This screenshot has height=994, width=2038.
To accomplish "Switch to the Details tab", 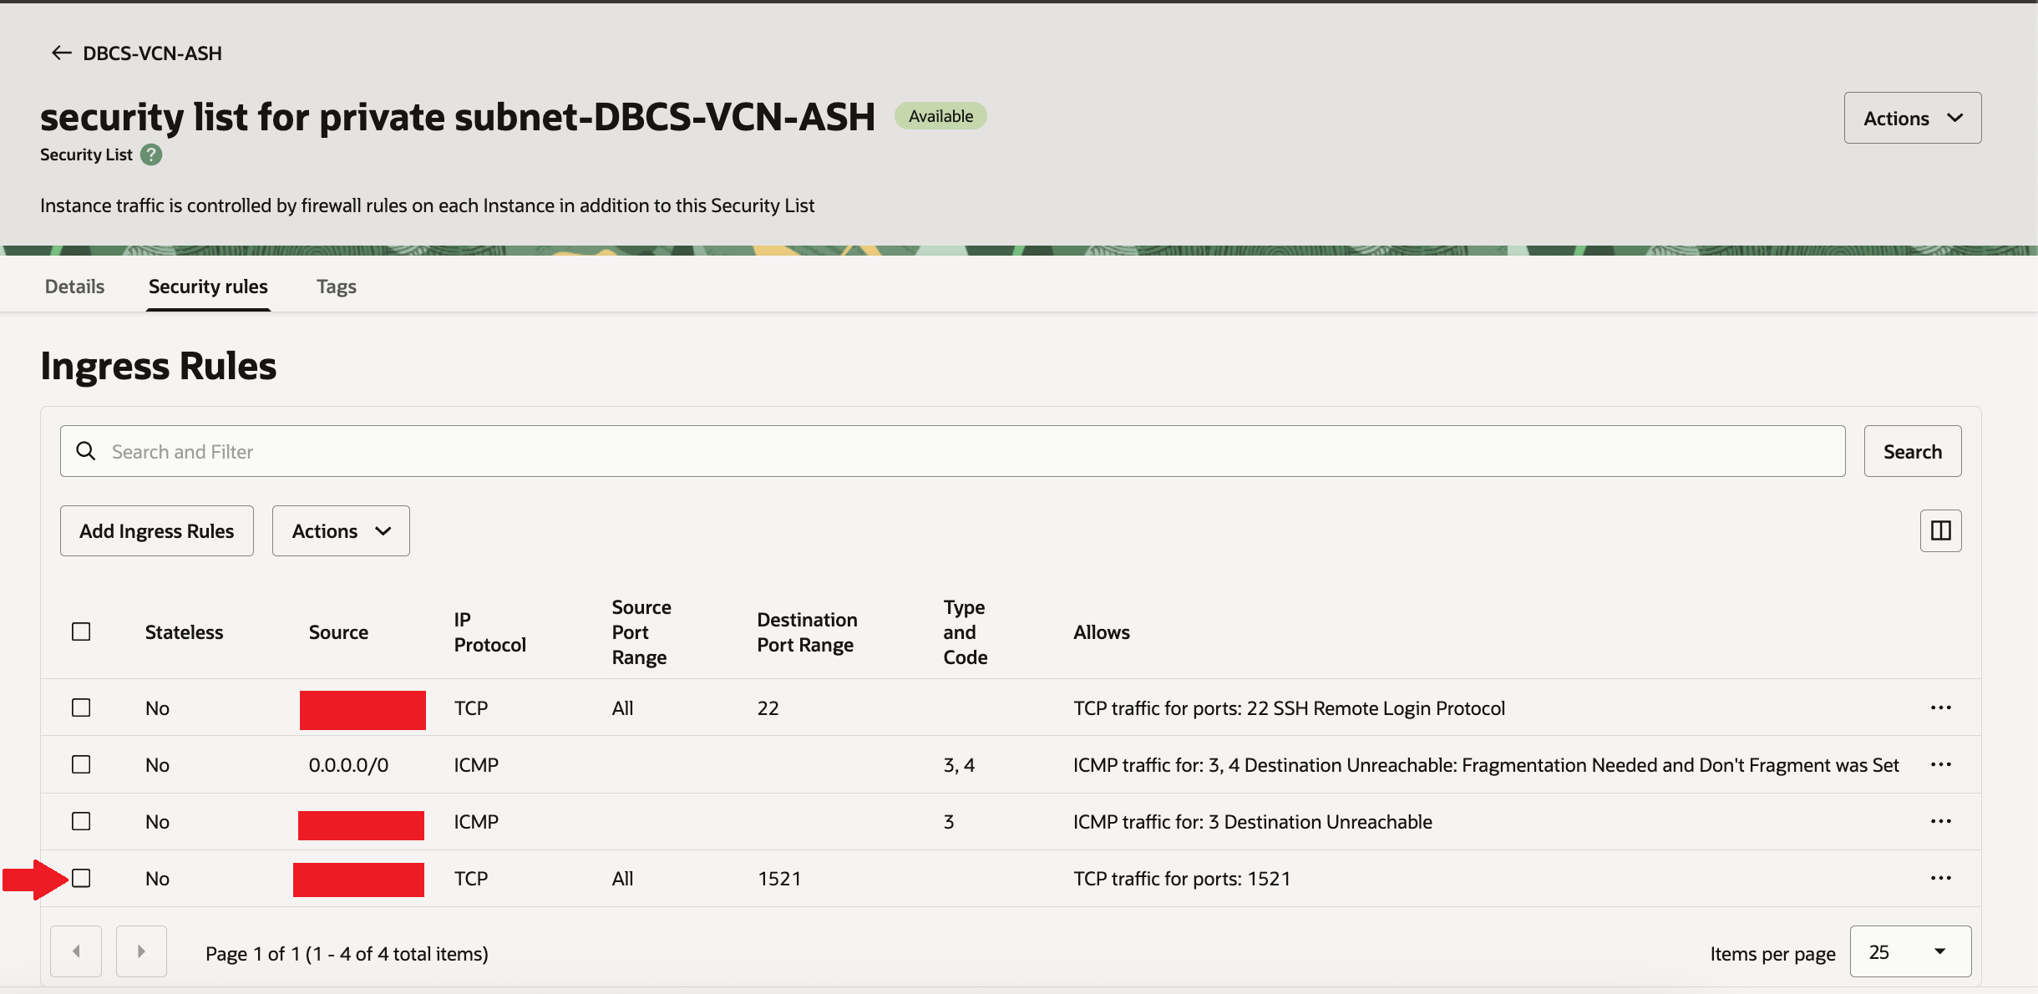I will [74, 287].
